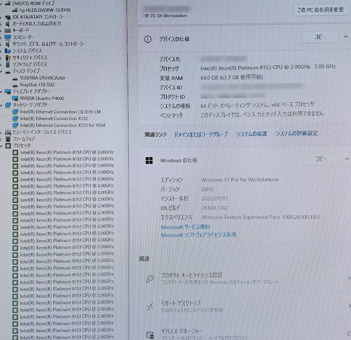Click the IDE ATA/ATAPI controller icon

[x=7, y=17]
